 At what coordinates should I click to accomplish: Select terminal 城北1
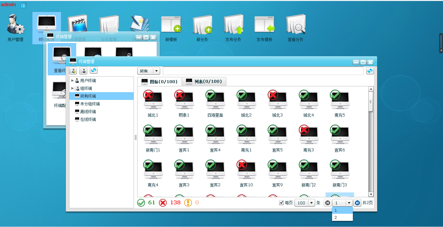[153, 103]
